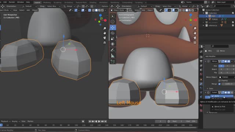The image size is (235, 132).
Task: Jump to end frame in timeline controls
Action: [105, 121]
